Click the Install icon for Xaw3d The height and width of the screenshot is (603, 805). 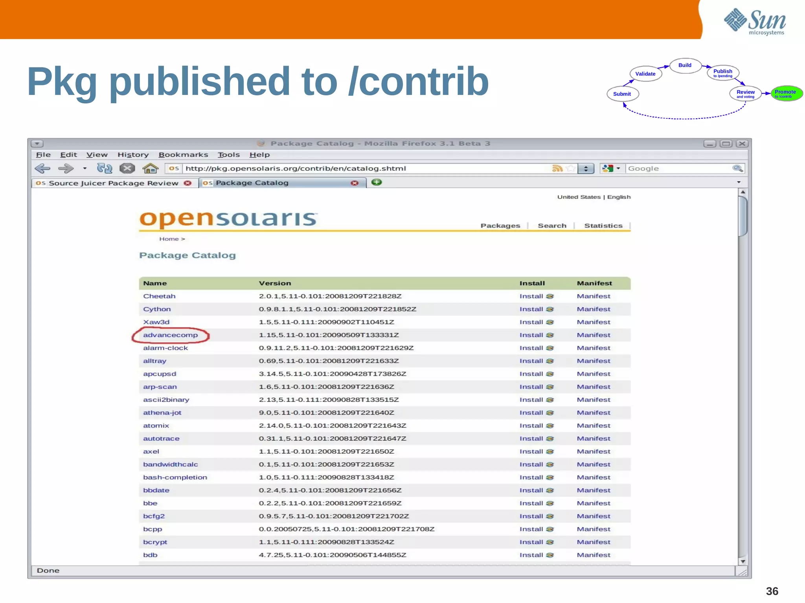tap(550, 322)
